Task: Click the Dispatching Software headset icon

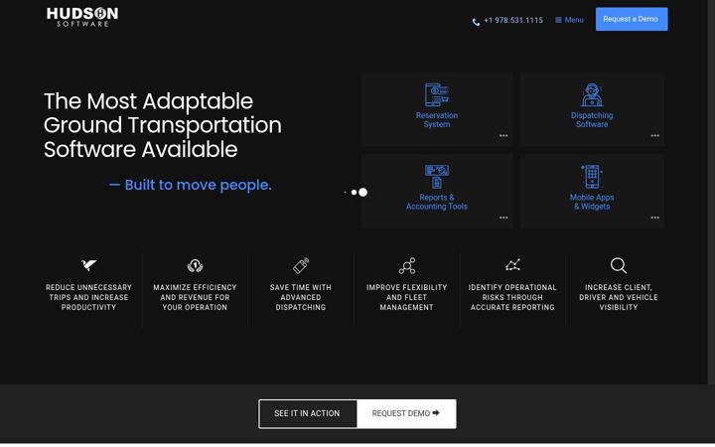Action: tap(592, 94)
